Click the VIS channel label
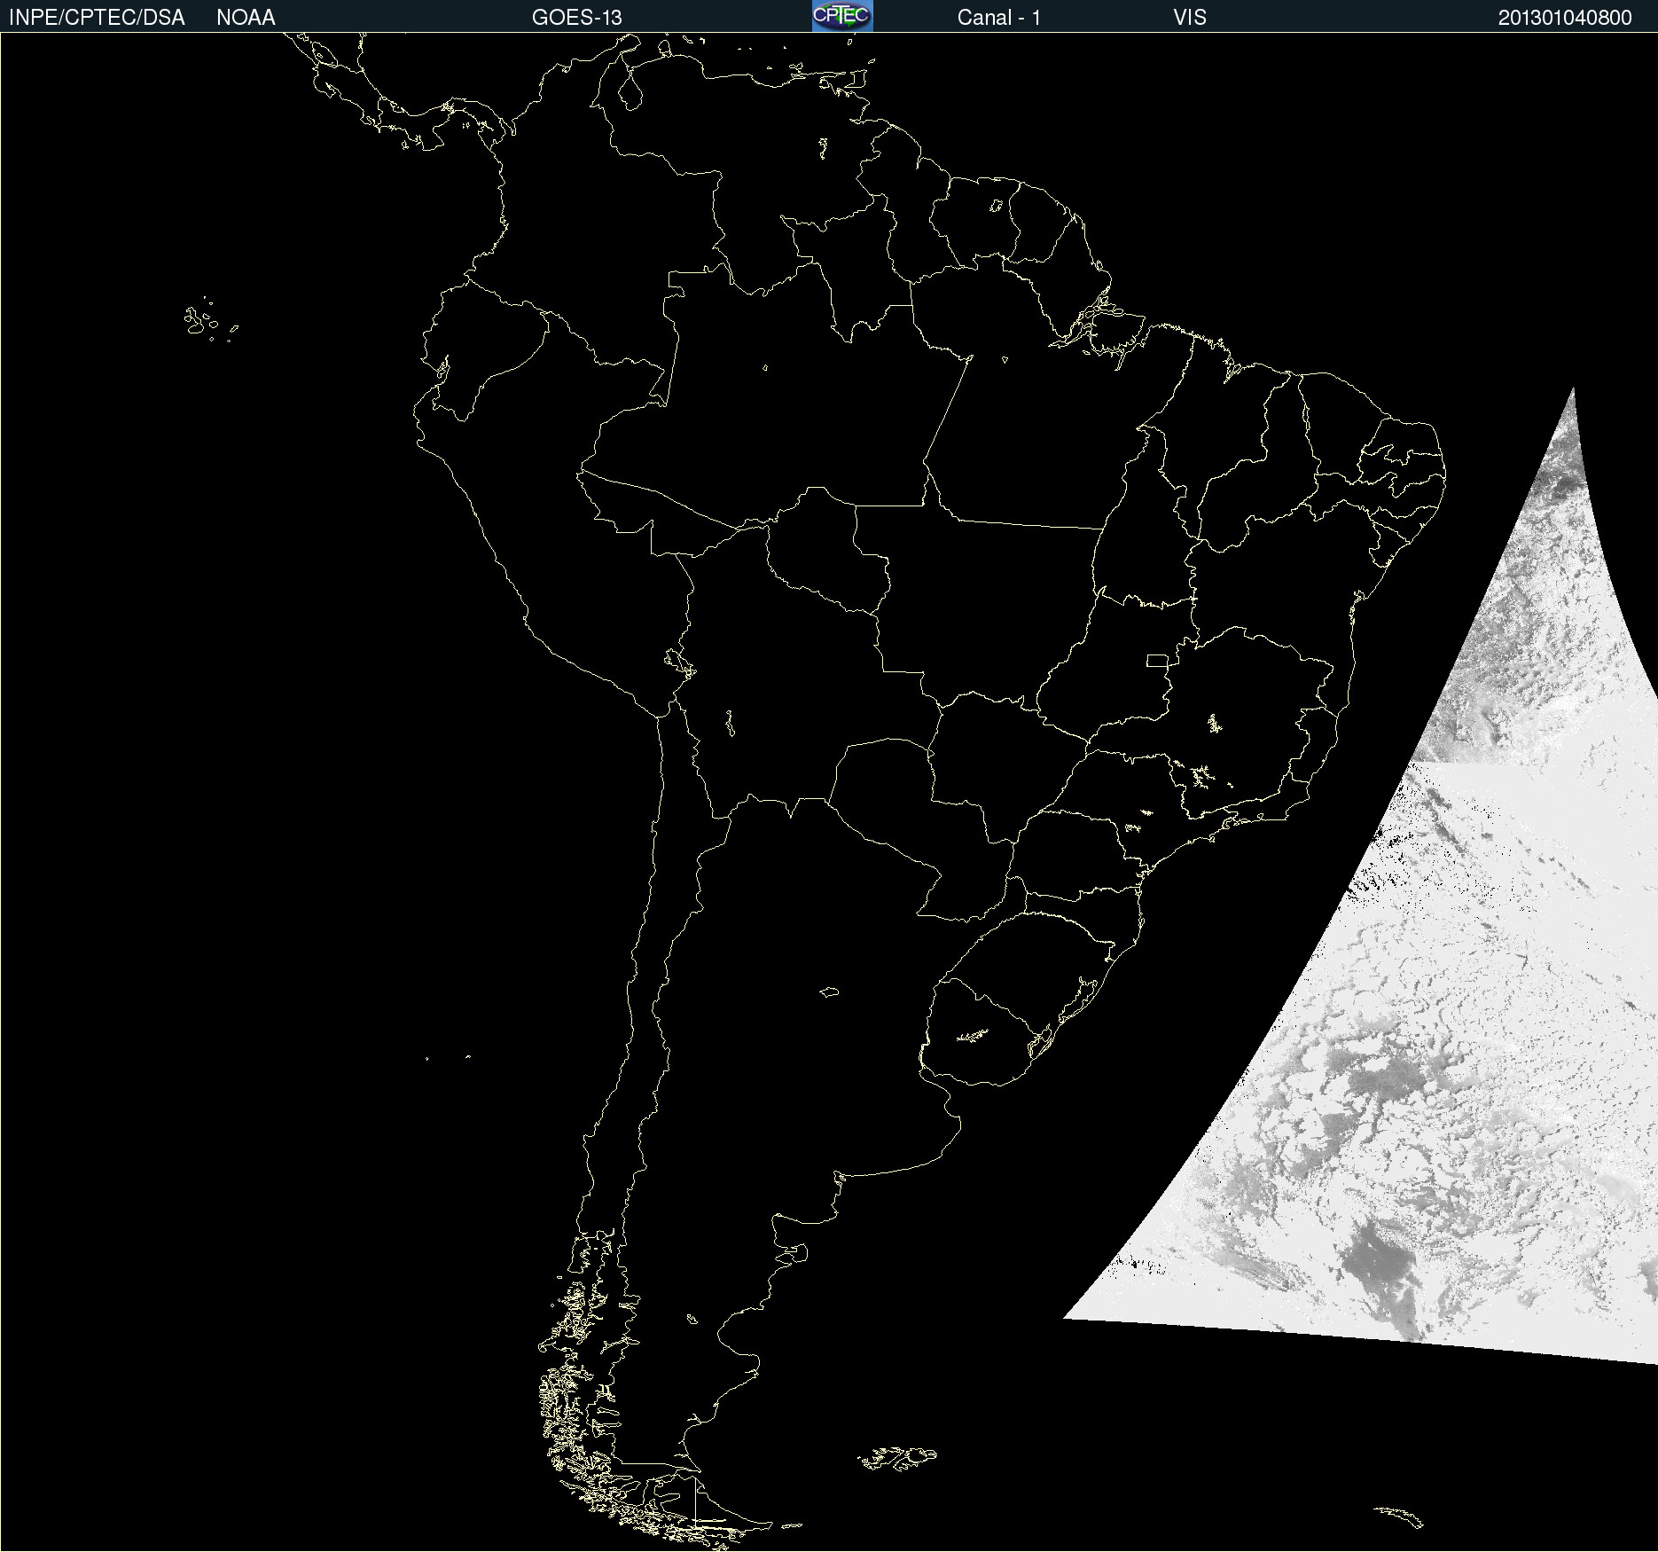 1190,18
